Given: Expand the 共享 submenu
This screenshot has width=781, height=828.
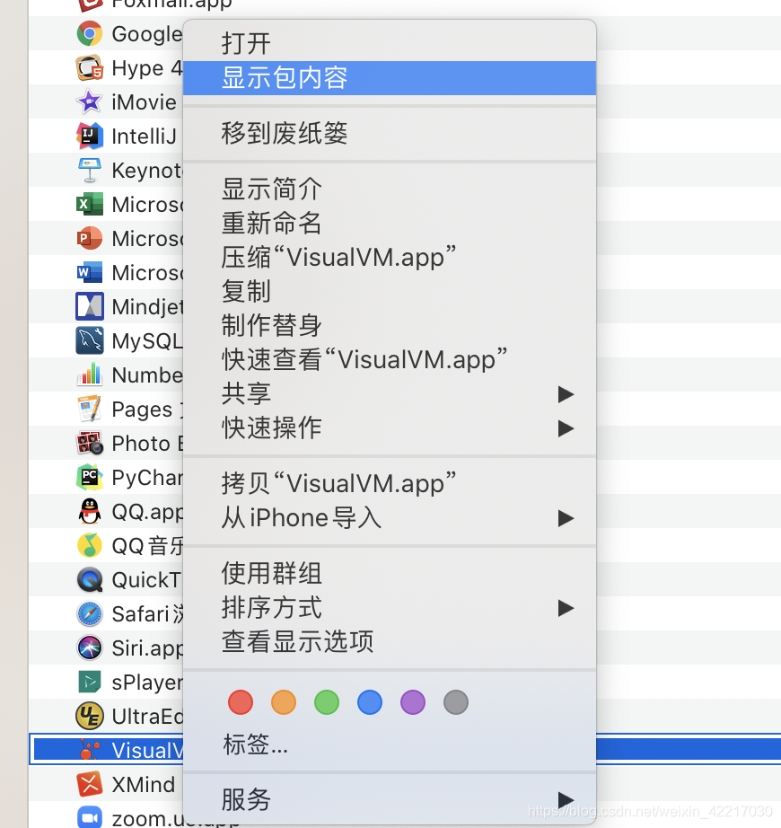Looking at the screenshot, I should pyautogui.click(x=390, y=394).
